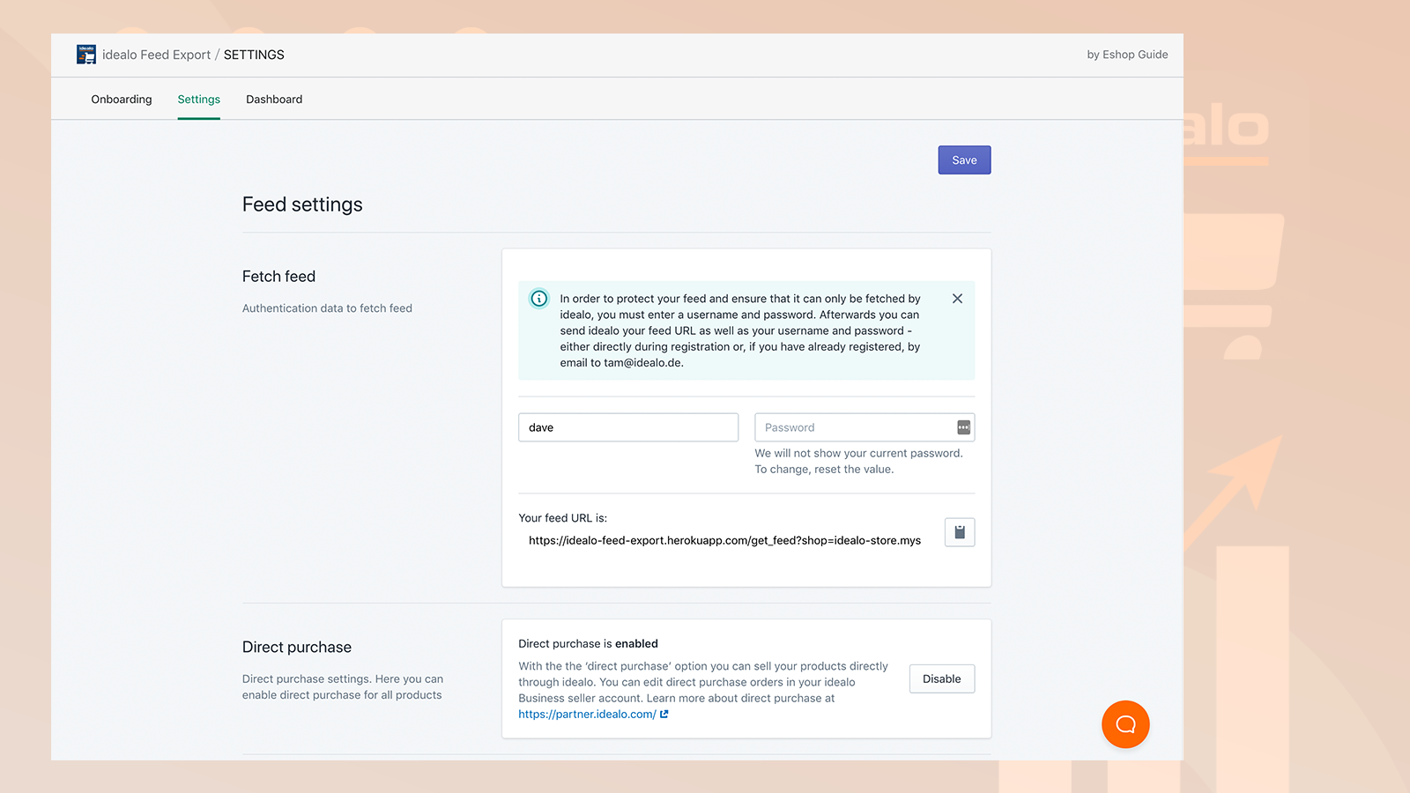
Task: Copy feed URL with clipboard icon
Action: point(960,532)
